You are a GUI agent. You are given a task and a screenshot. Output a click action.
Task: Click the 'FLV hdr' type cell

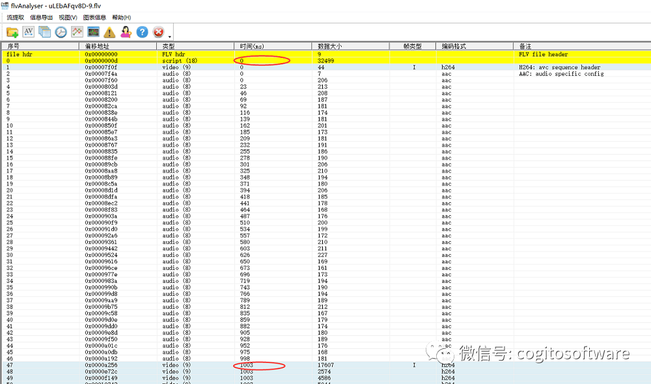(x=174, y=55)
